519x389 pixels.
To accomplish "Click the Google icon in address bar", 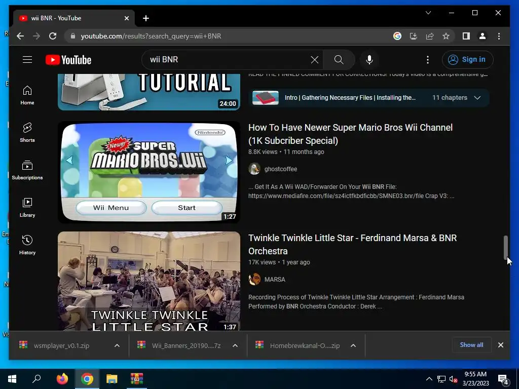I will pyautogui.click(x=397, y=36).
